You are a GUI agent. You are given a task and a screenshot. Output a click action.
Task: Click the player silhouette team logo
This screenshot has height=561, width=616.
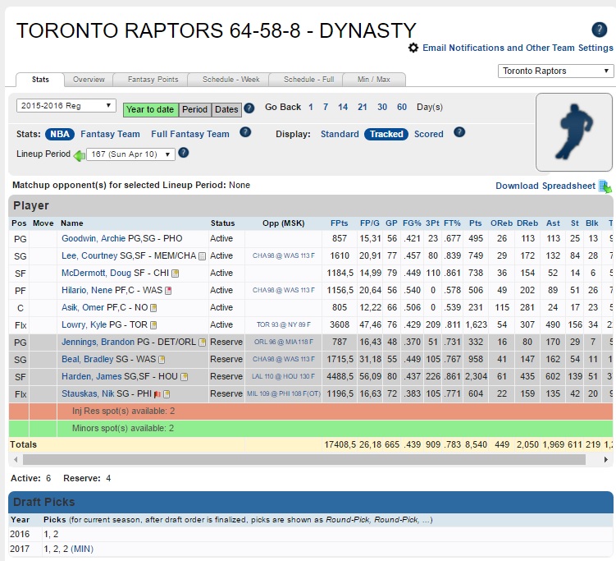point(573,131)
